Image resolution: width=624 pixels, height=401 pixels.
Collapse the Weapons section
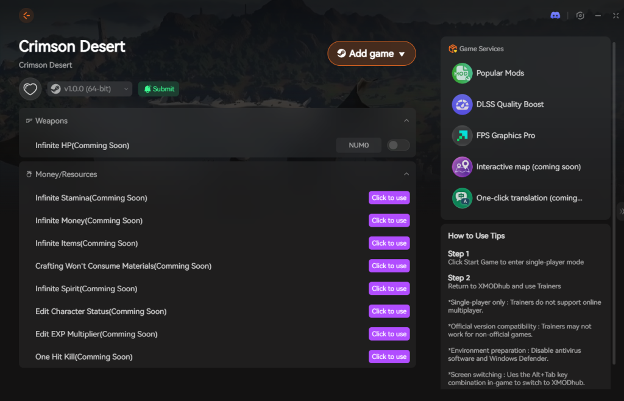click(406, 121)
